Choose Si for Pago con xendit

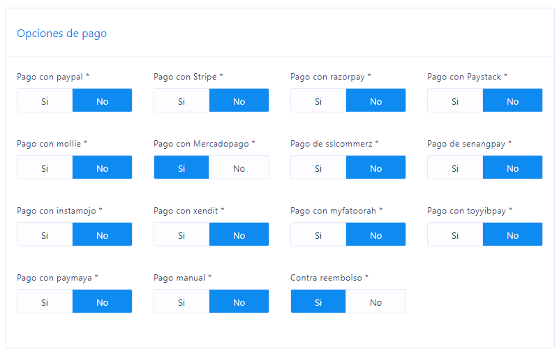pos(181,235)
